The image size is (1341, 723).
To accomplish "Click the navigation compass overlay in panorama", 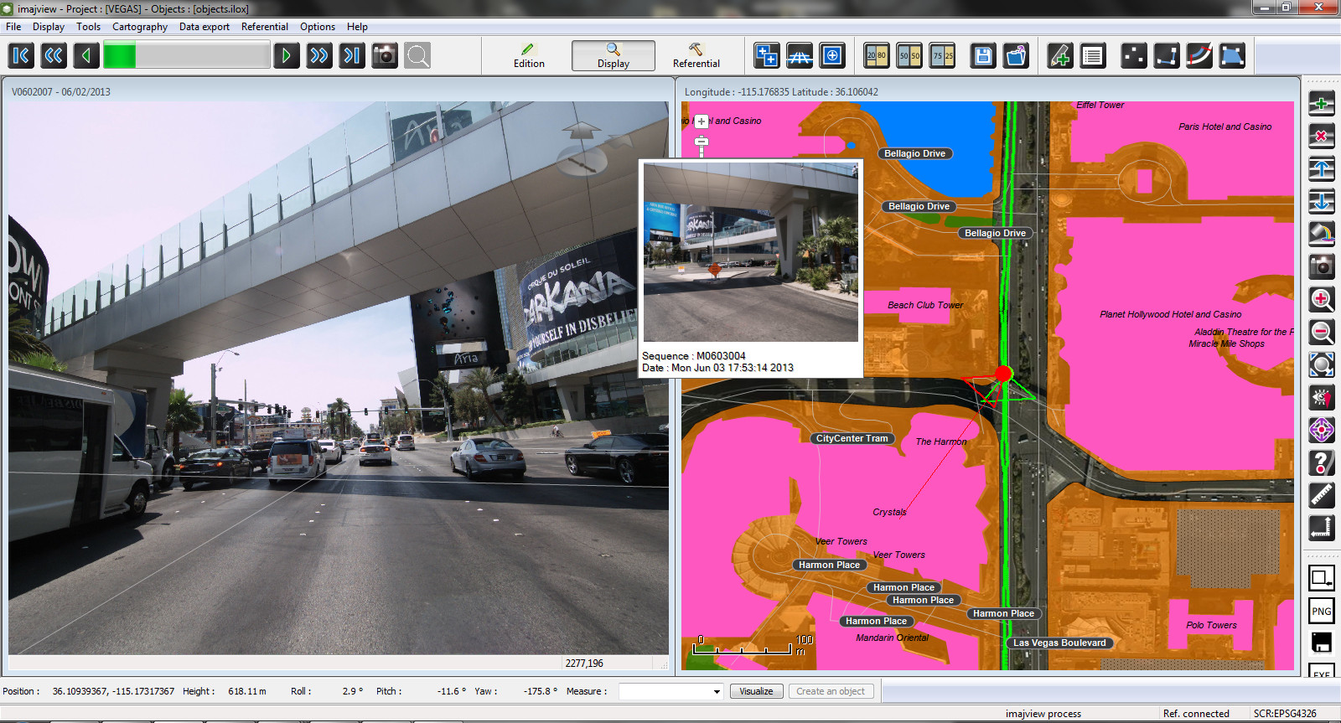I will tap(582, 149).
